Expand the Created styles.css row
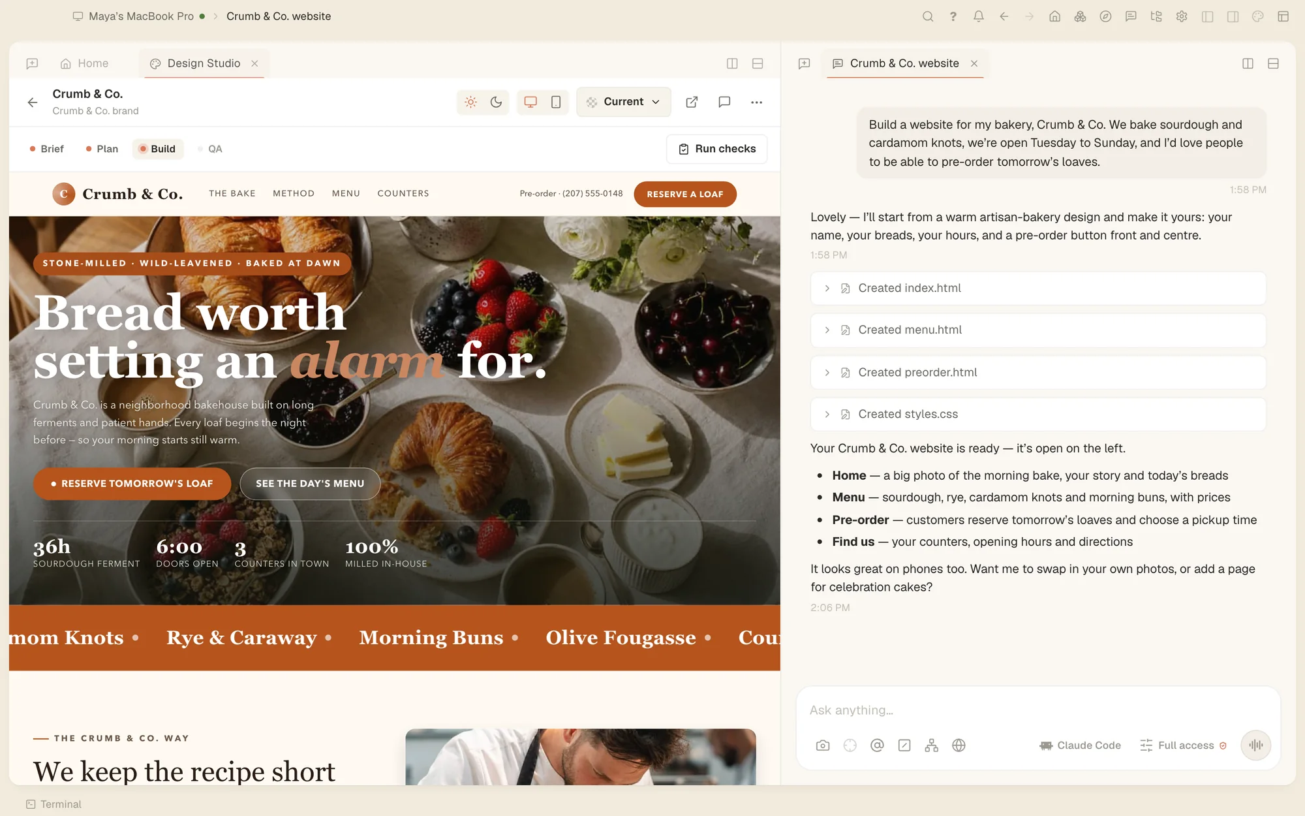 1037,414
